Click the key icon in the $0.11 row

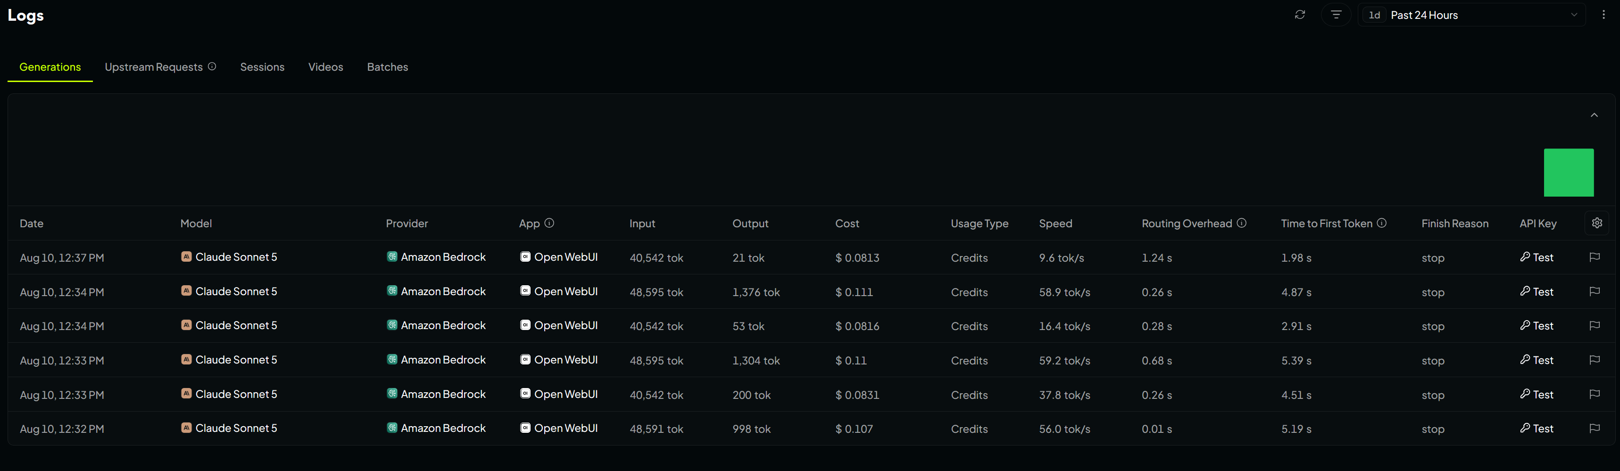(1525, 360)
